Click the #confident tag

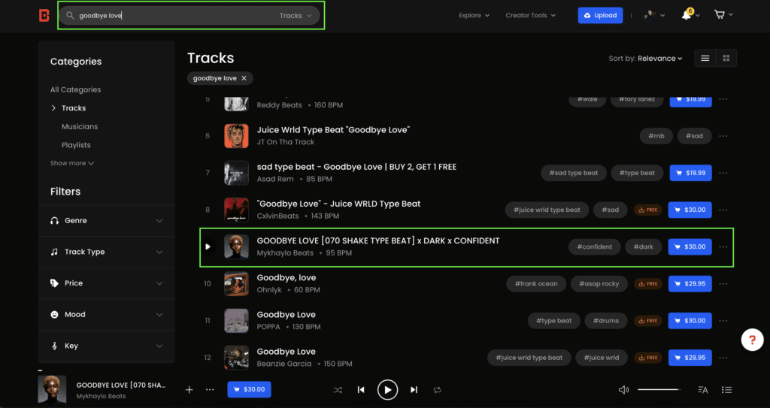594,246
